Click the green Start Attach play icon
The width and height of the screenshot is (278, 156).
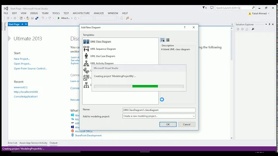click(59, 18)
